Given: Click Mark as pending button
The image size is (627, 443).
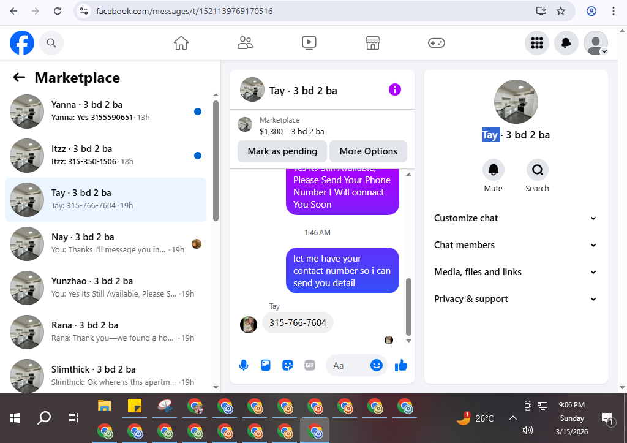Looking at the screenshot, I should (282, 151).
